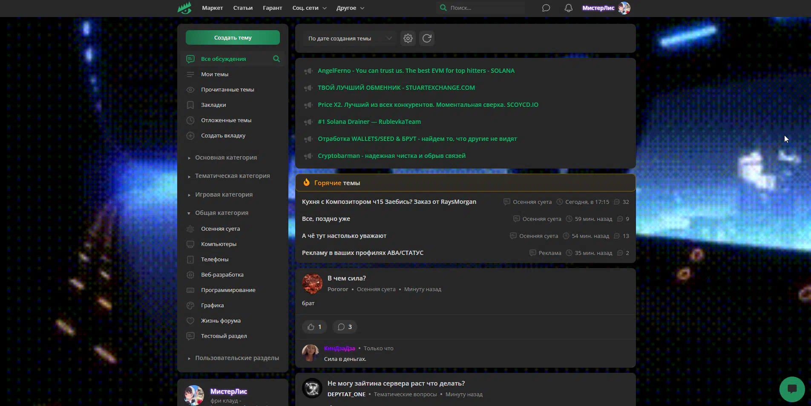Click the Тестовый раздел icon
Viewport: 811px width, 406px height.
(190, 336)
